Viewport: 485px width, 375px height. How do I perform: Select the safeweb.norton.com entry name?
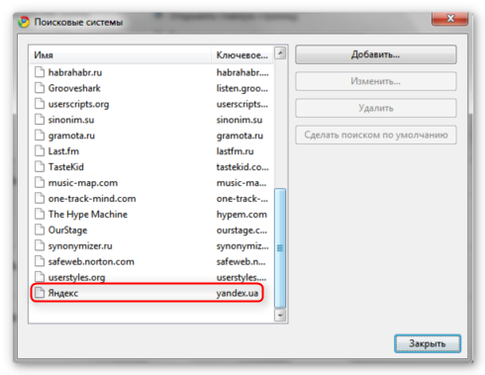pos(91,261)
